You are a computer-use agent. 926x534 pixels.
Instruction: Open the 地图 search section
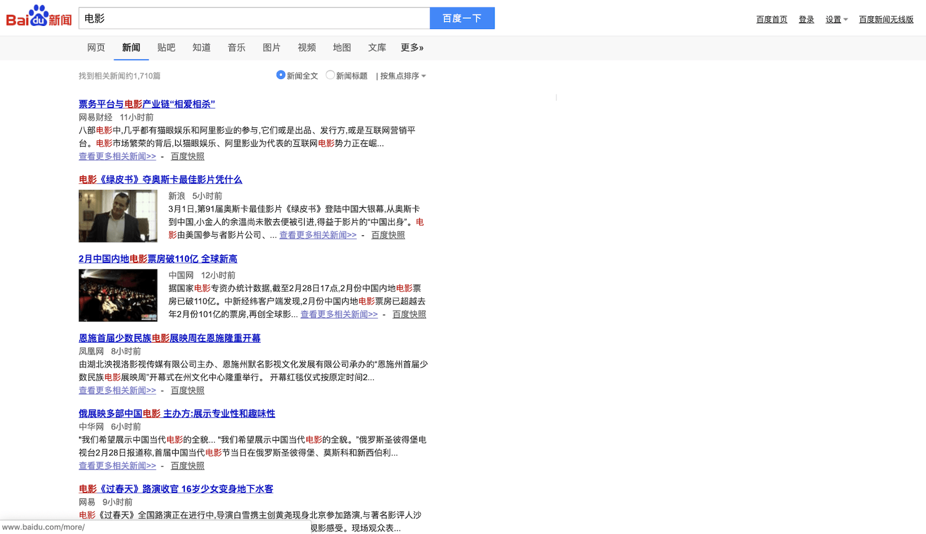tap(342, 47)
